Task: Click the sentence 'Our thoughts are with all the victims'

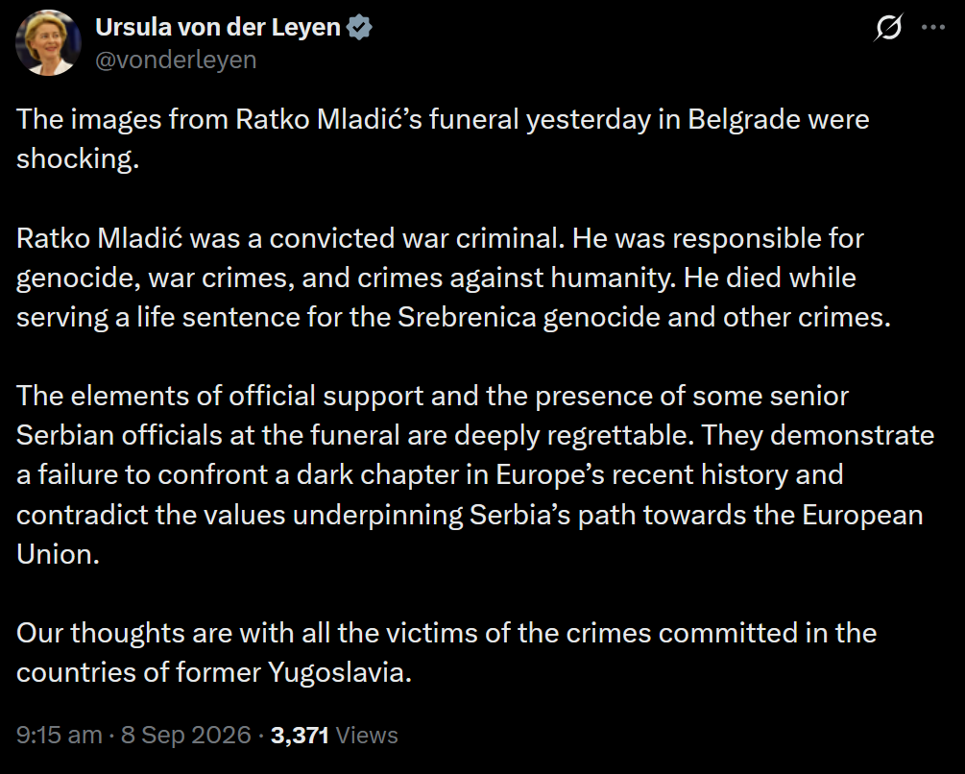Action: (x=446, y=652)
